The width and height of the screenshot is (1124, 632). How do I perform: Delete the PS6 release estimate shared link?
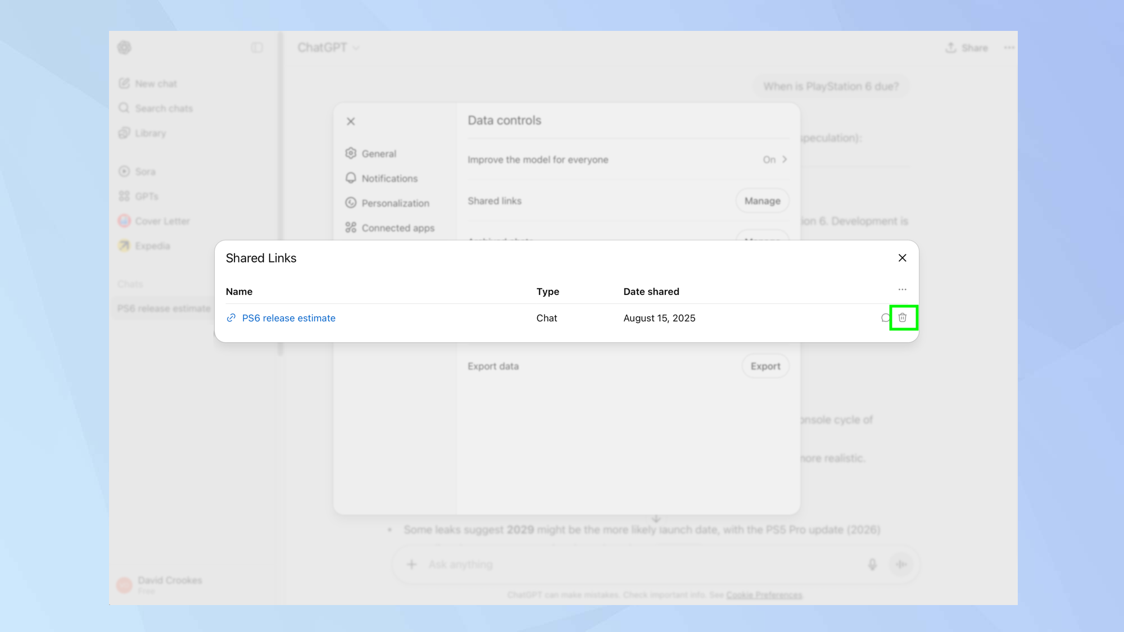coord(903,317)
